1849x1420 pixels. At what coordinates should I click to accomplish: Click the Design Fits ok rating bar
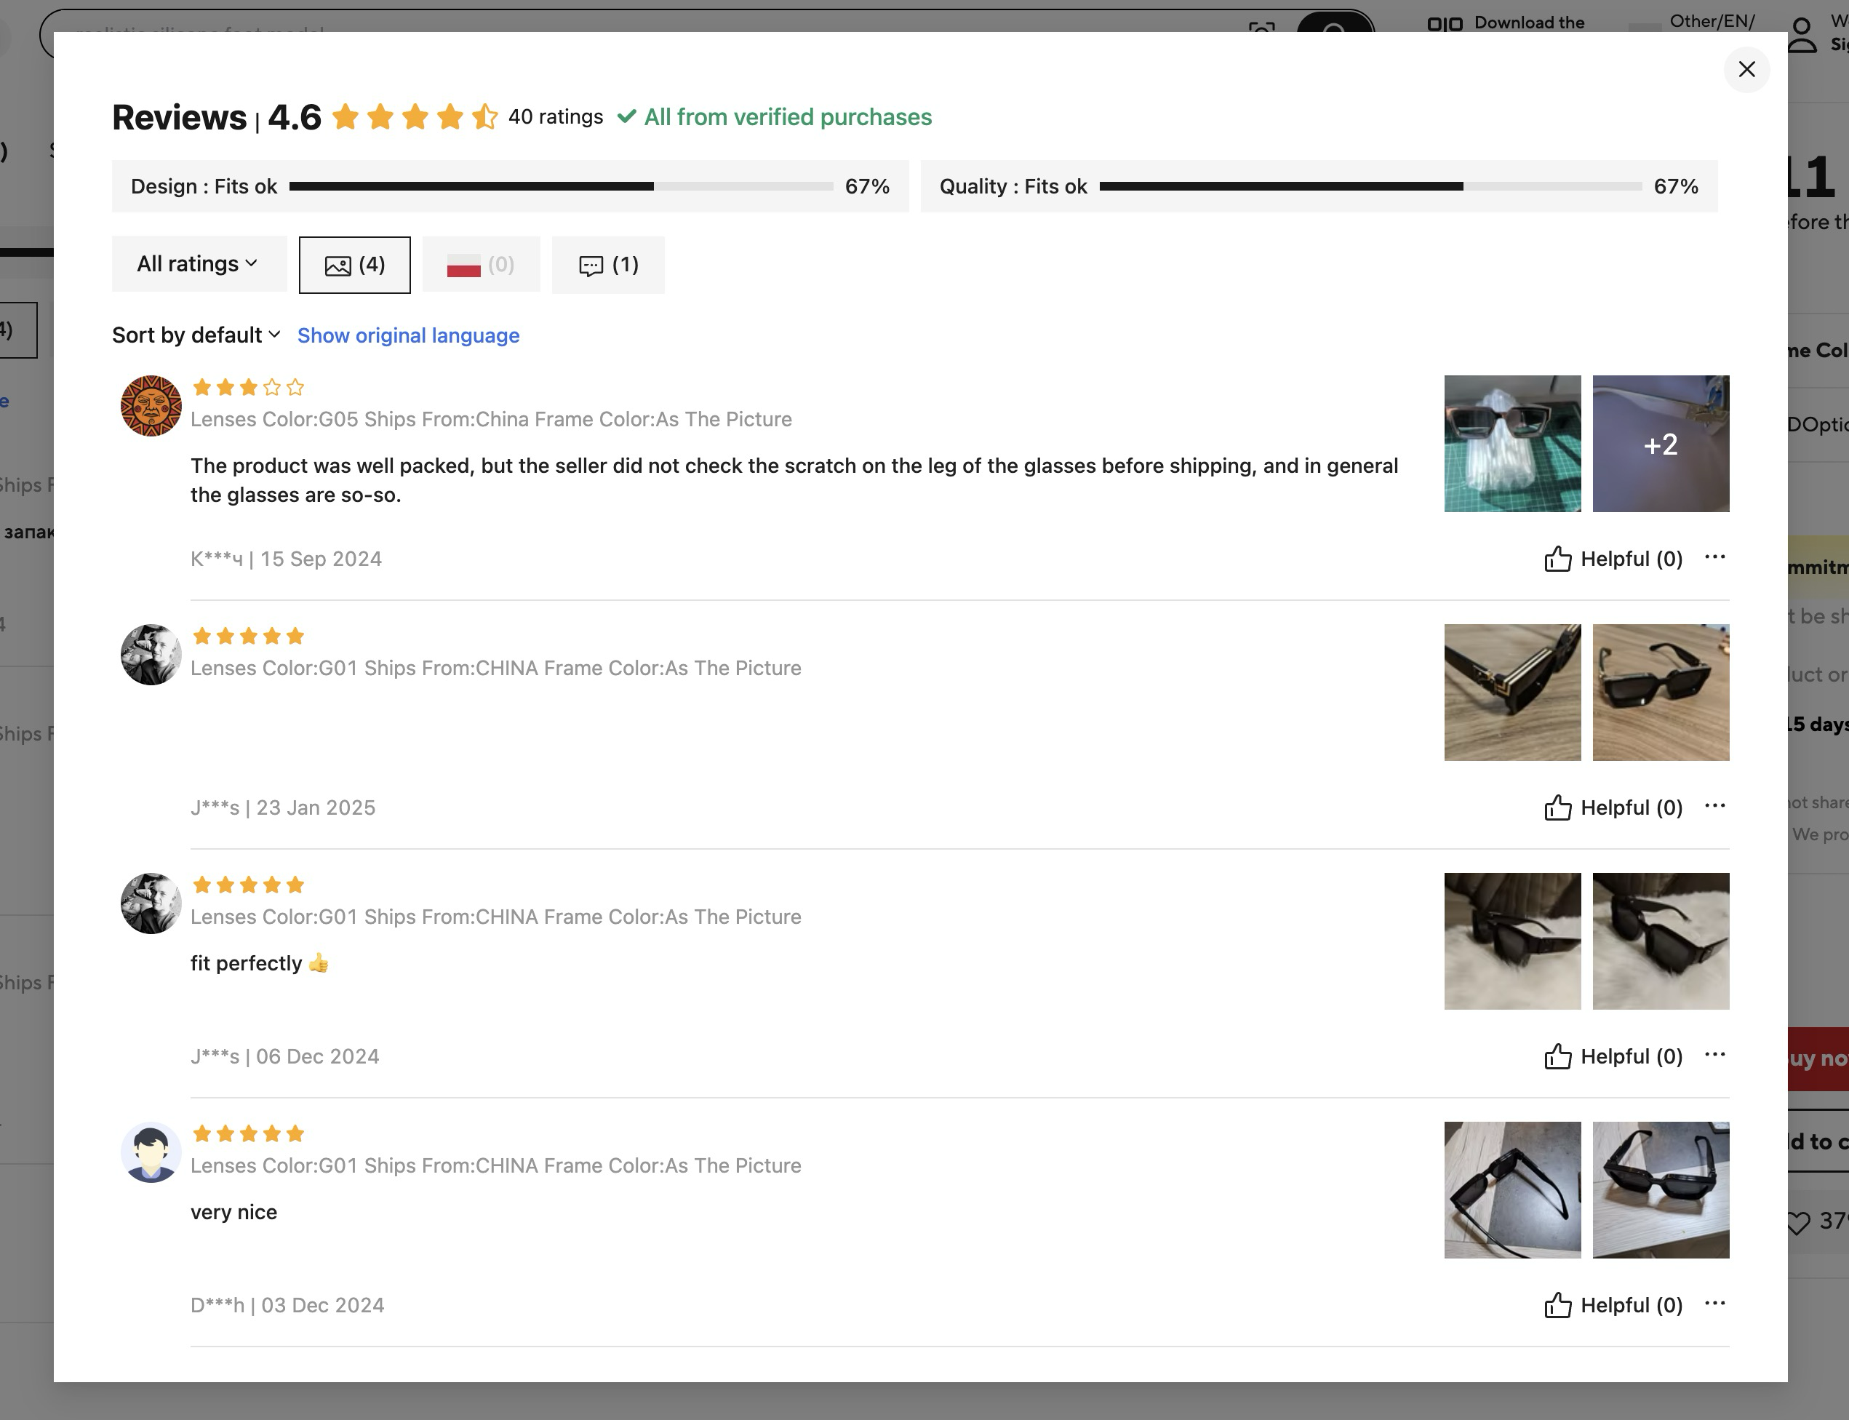click(560, 186)
